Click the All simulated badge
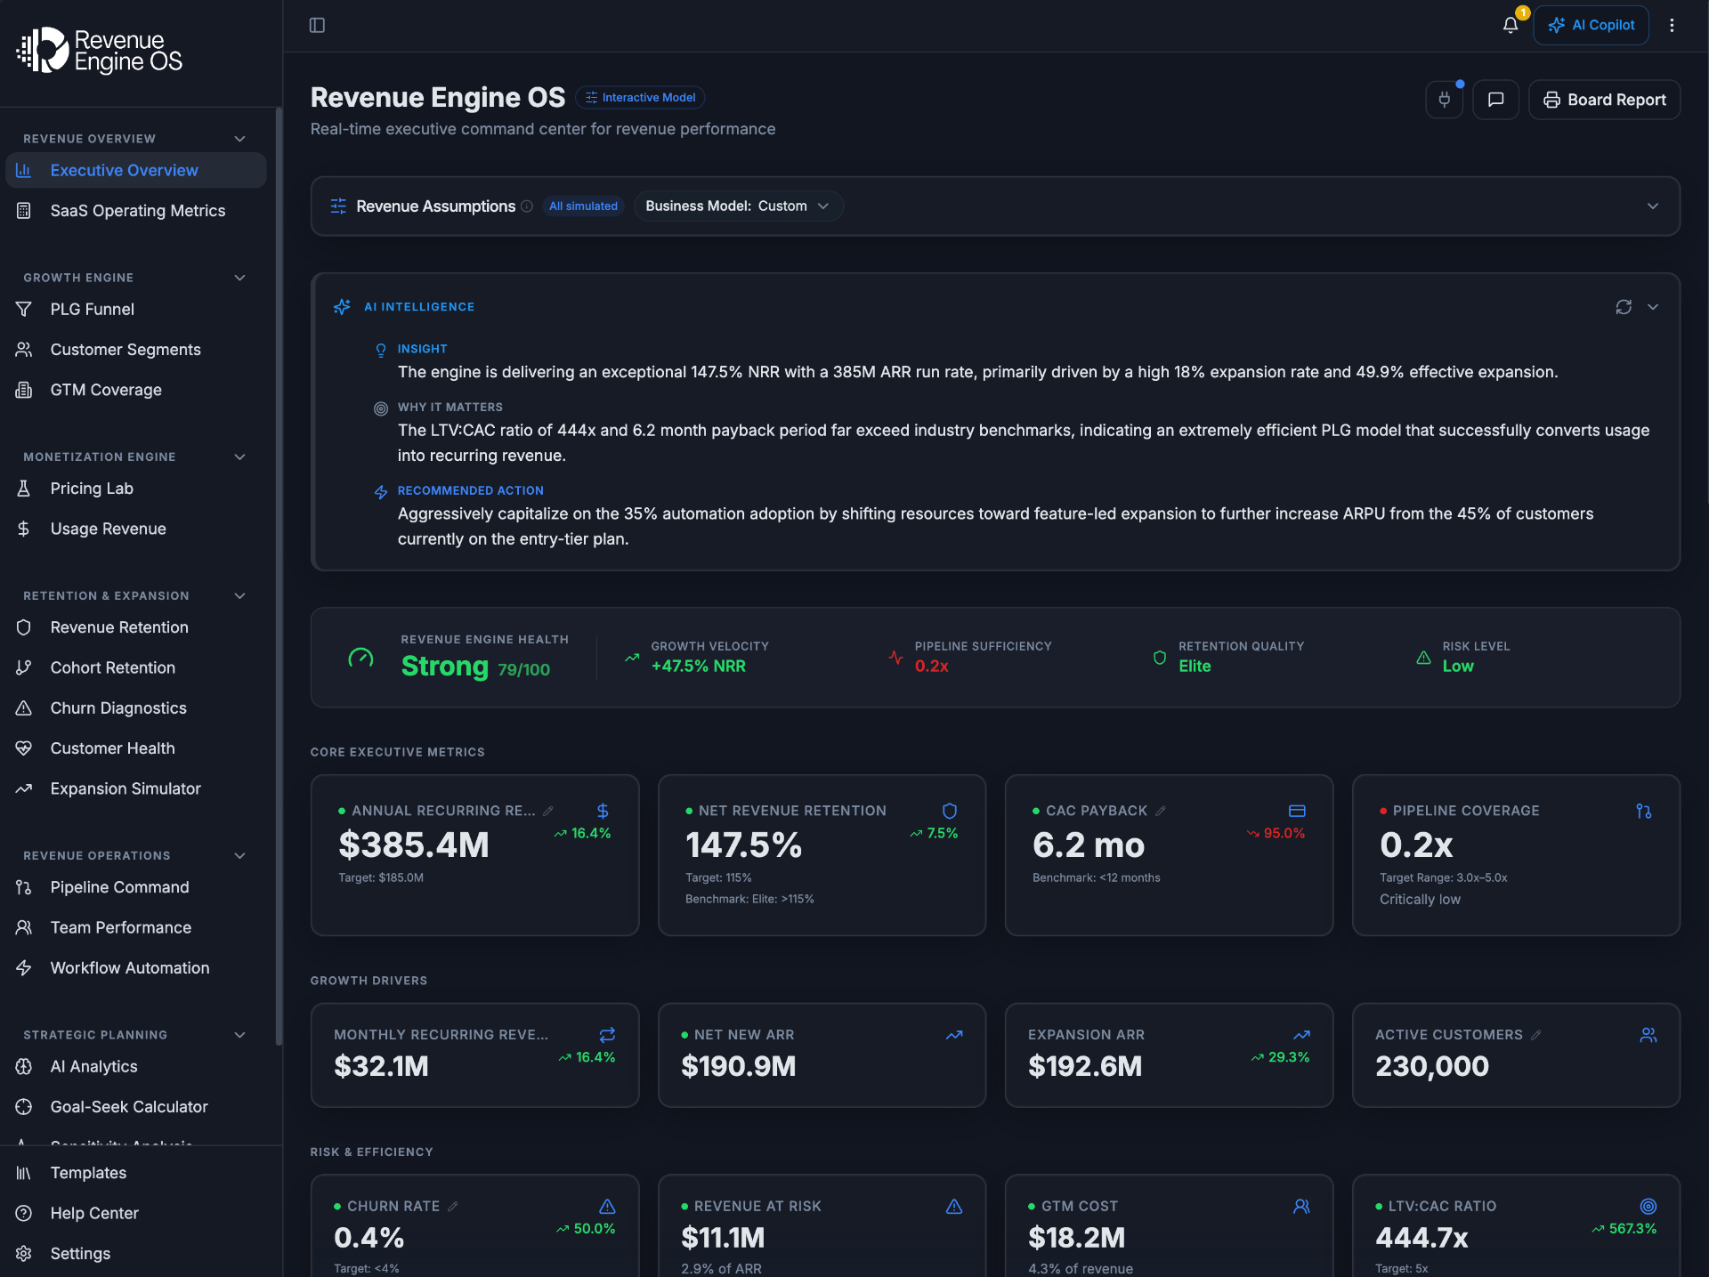 pyautogui.click(x=583, y=206)
